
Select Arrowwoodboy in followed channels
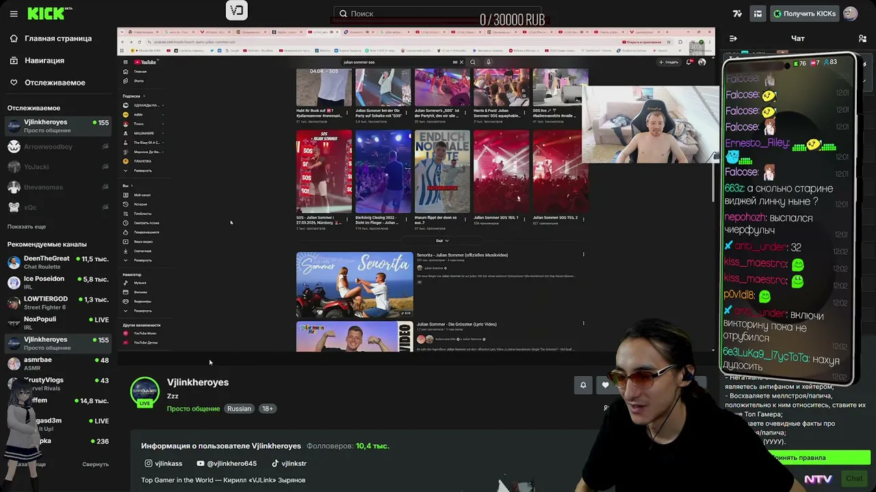(x=57, y=147)
